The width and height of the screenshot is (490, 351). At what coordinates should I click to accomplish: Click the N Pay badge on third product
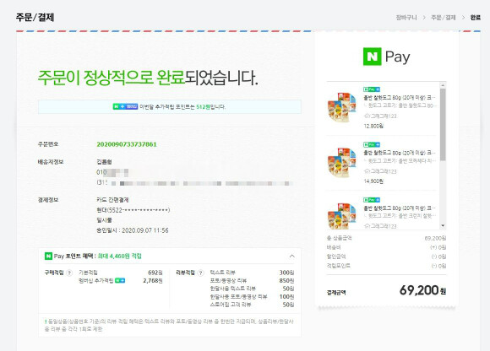(372, 200)
